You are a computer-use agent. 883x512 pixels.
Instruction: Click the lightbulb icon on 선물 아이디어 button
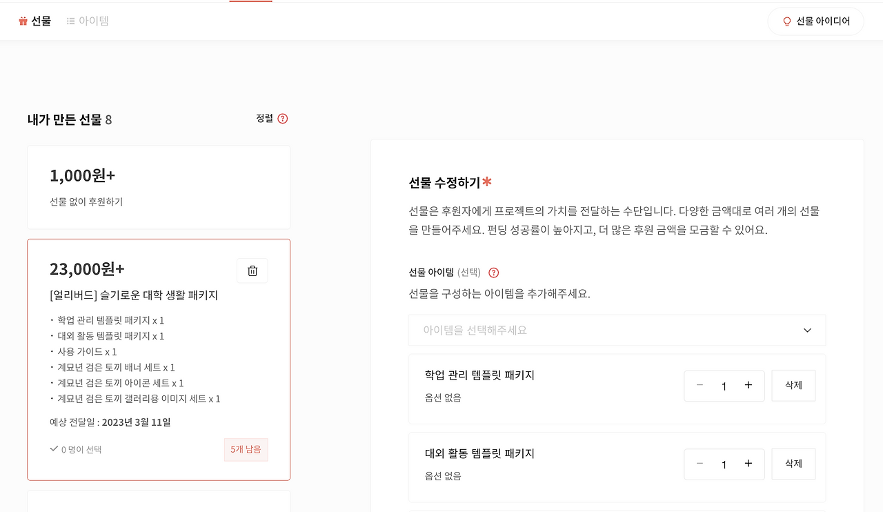[786, 21]
